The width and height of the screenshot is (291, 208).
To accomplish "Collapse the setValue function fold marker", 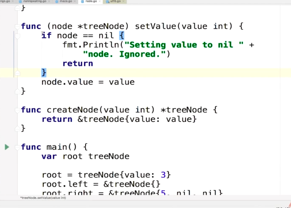I will tap(17, 26).
